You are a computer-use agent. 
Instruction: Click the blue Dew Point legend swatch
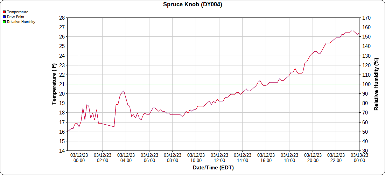pos(4,17)
